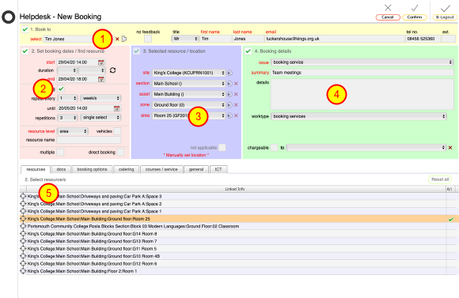Open site dropdown King's College
Image resolution: width=459 pixels, height=298 pixels.
[189, 73]
